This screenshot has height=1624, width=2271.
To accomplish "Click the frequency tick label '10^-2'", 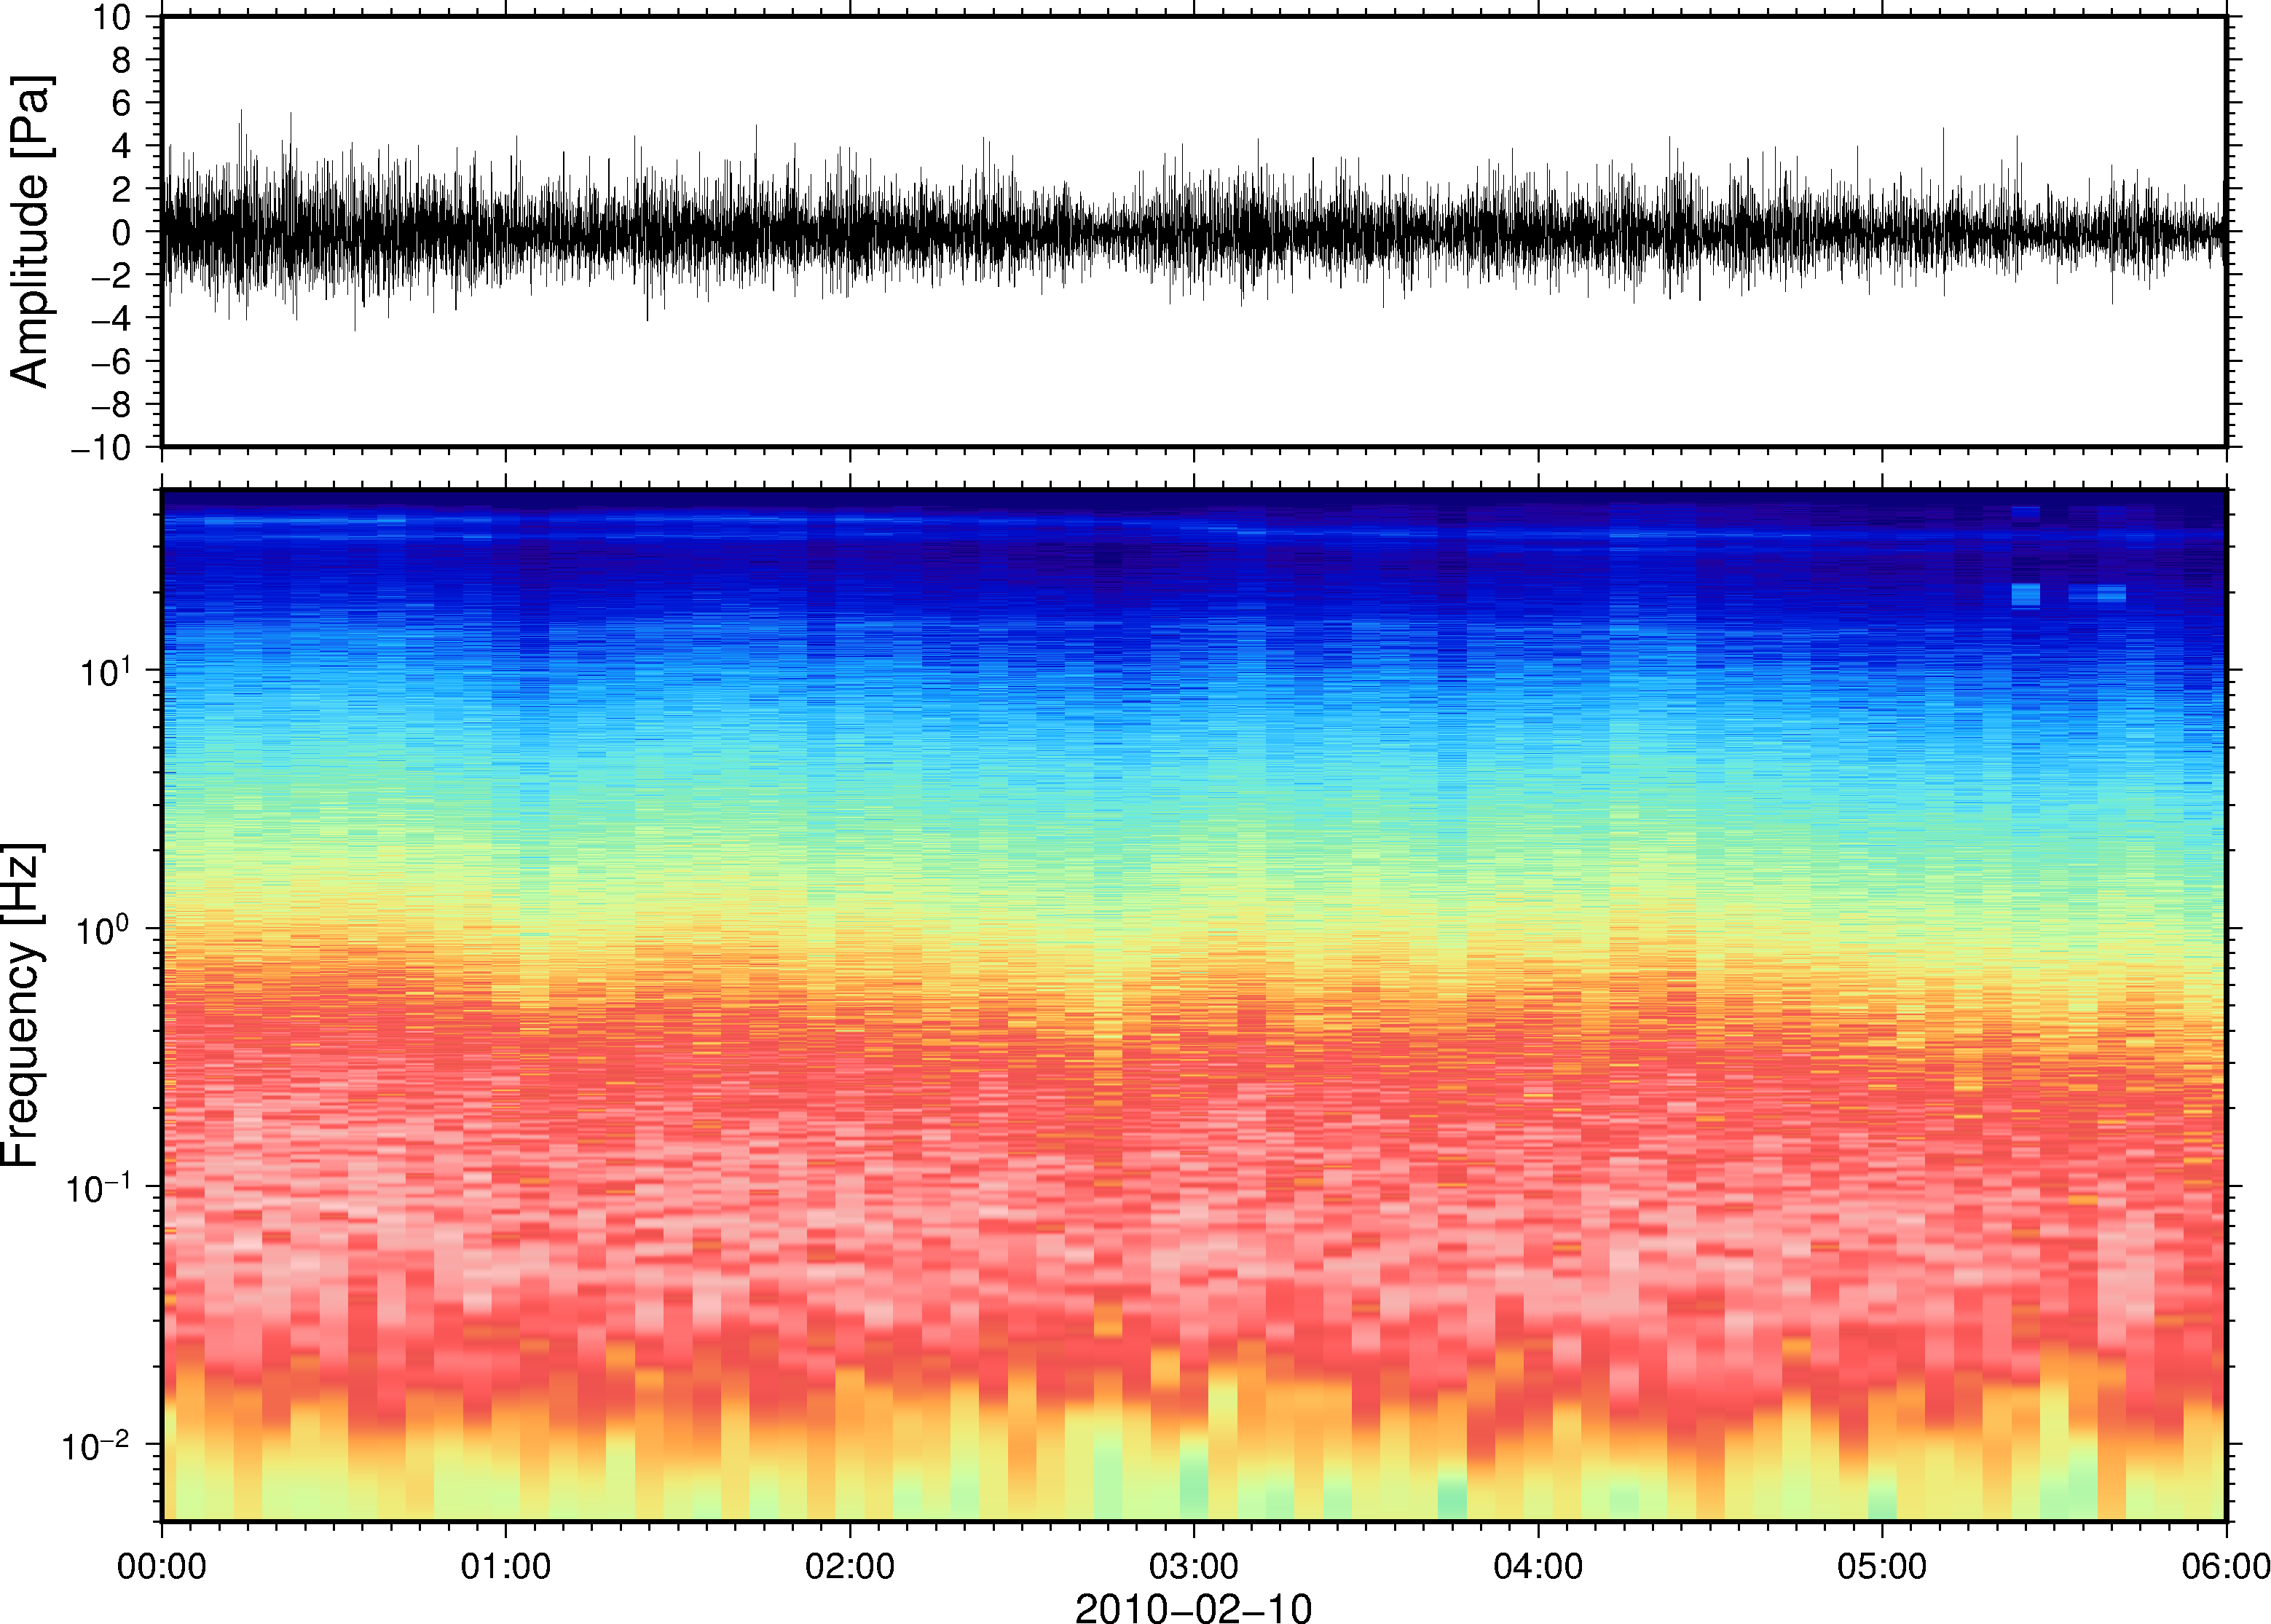I will 97,1445.
